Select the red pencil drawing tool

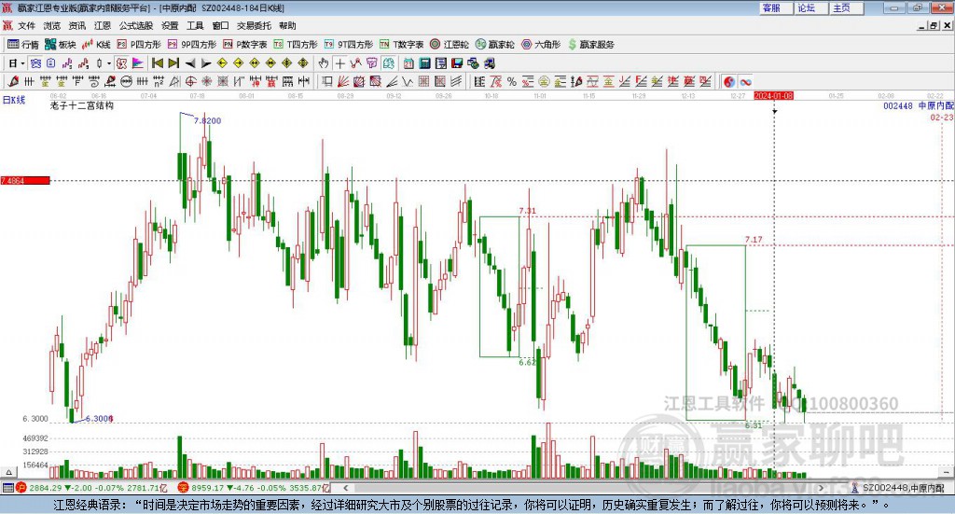coord(13,81)
